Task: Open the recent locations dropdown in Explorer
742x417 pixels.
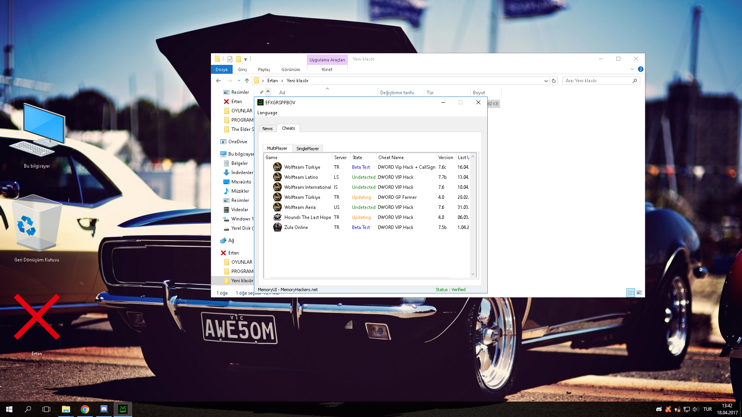Action: click(239, 81)
